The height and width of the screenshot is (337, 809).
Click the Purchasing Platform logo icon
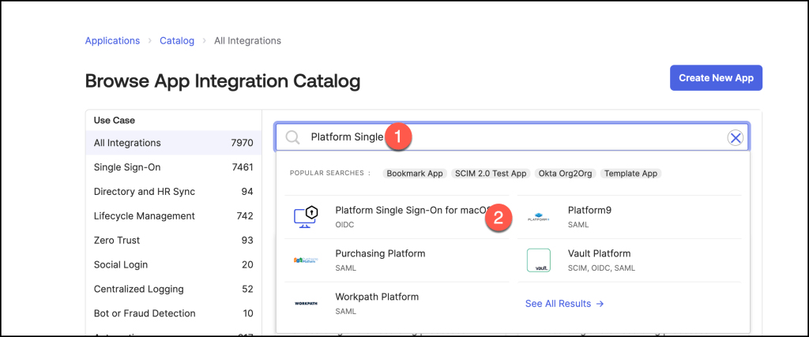click(304, 260)
